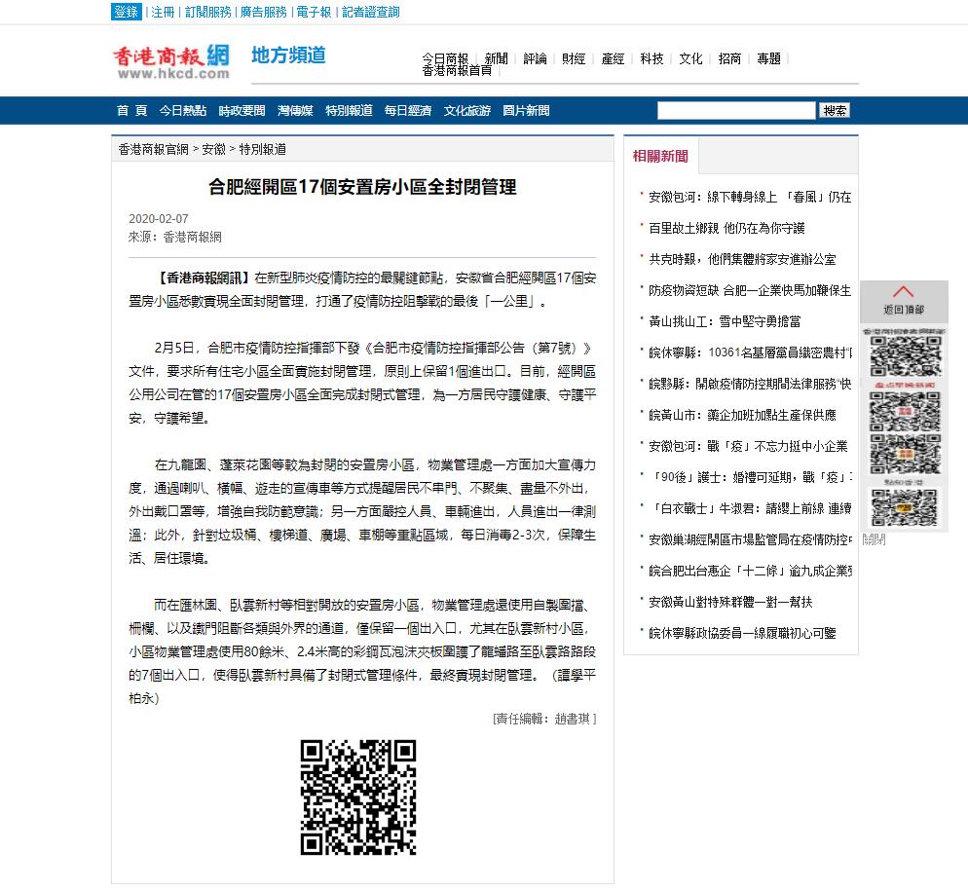The width and height of the screenshot is (968, 889).
Task: Open related article 黃山挑山工：雪中堅守勇擔當
Action: [725, 321]
